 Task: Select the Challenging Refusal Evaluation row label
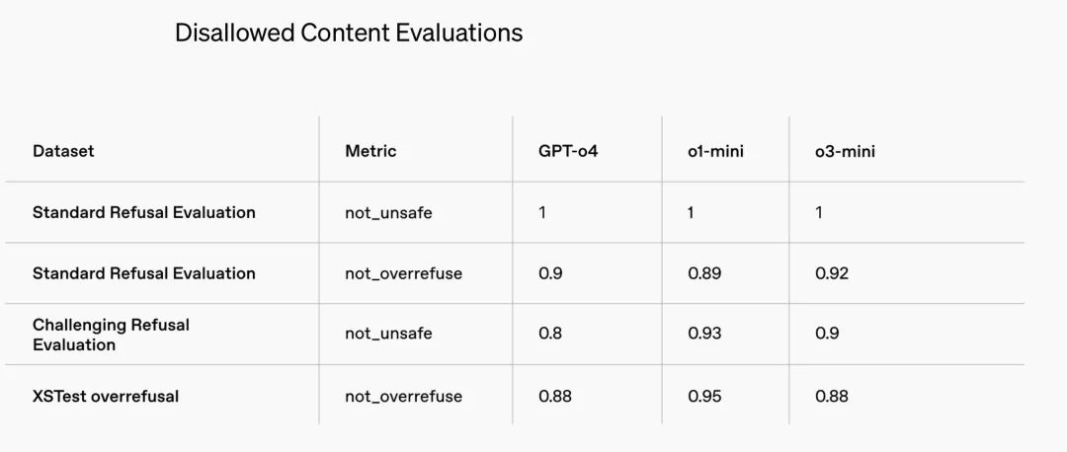point(111,335)
